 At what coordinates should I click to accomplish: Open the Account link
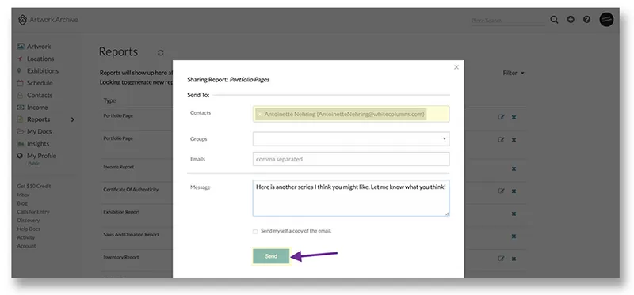click(x=26, y=246)
